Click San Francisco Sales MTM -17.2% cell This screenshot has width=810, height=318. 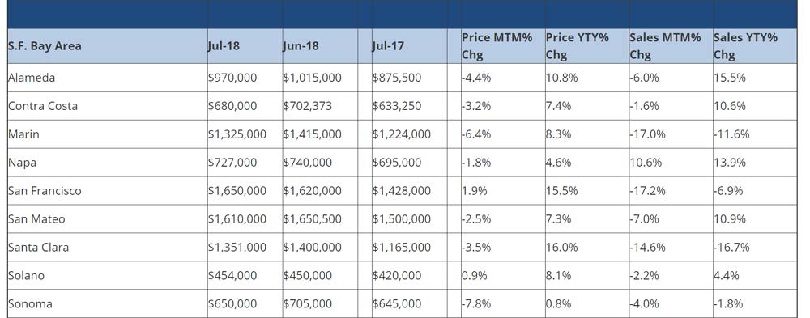click(671, 191)
